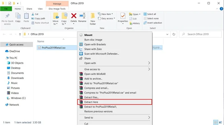
Task: Open Quick Access Toolbar customize dropdown
Action: (18, 3)
